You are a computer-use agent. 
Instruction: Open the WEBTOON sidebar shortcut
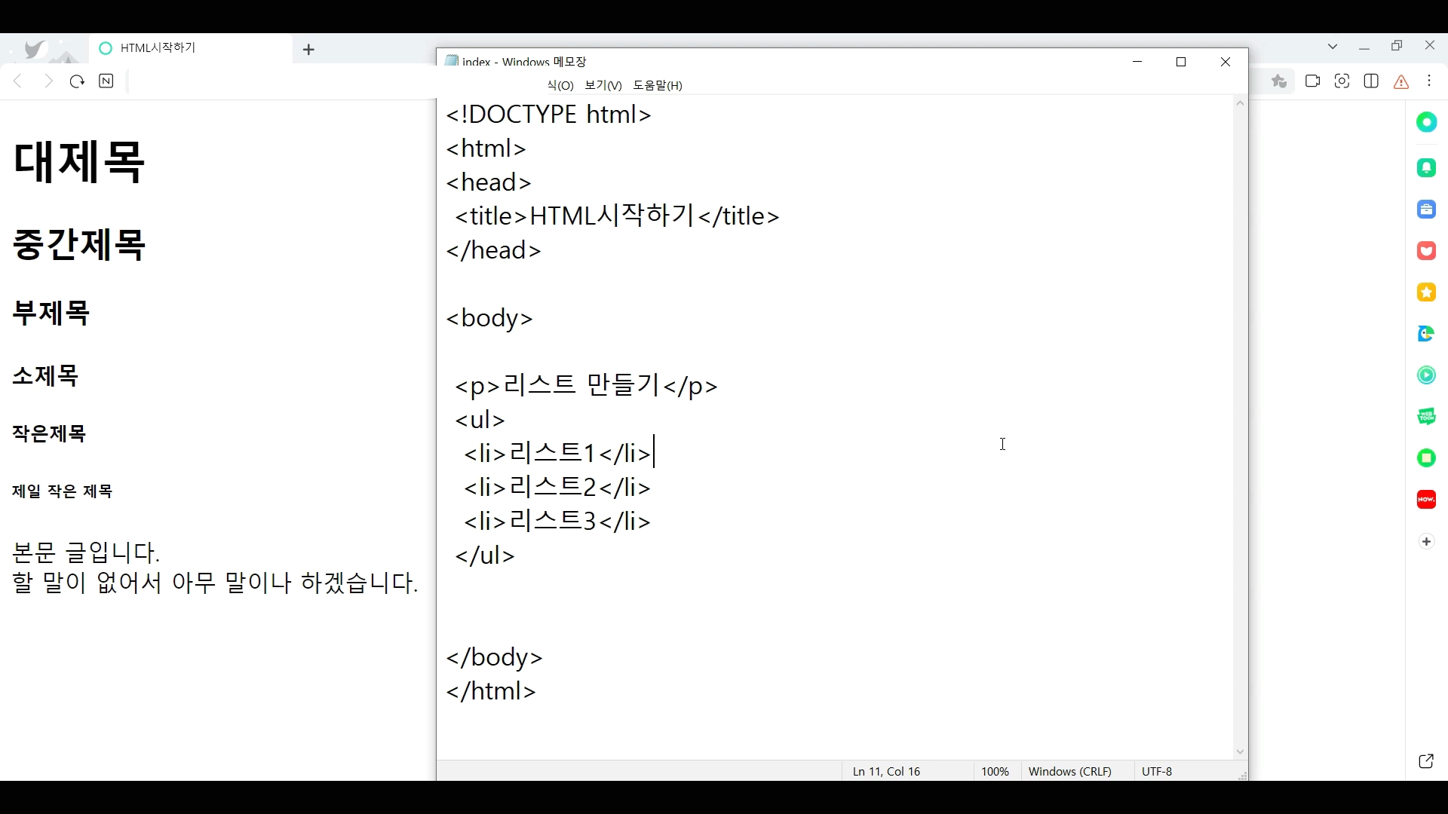[1426, 416]
